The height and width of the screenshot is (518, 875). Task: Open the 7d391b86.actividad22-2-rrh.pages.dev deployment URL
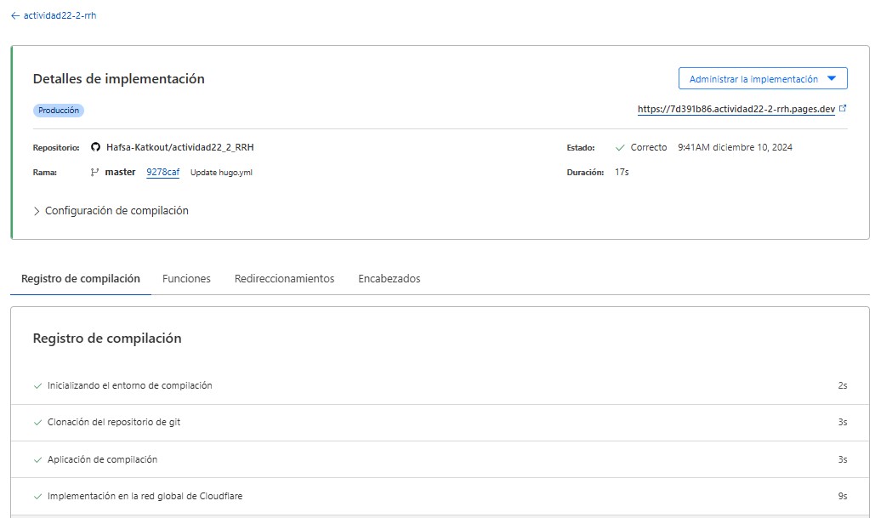coord(736,109)
